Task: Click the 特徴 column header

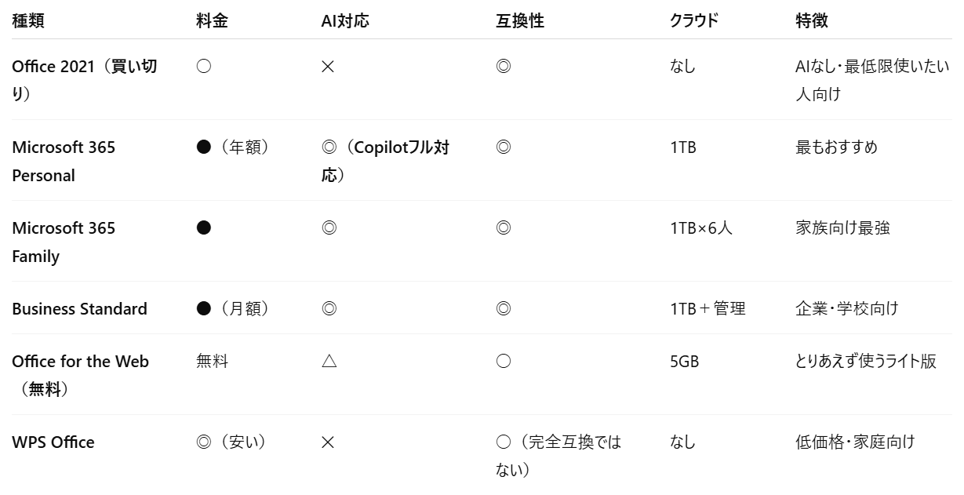Action: (812, 21)
